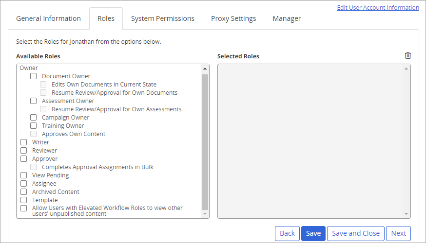Toggle the Writer role checkbox

coord(24,142)
